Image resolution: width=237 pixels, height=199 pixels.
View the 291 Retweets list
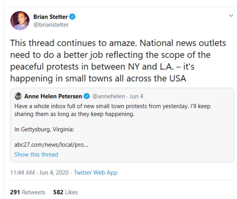[28, 192]
